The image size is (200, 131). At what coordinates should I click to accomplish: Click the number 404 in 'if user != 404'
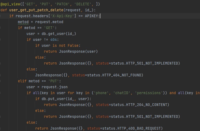pos(54,40)
